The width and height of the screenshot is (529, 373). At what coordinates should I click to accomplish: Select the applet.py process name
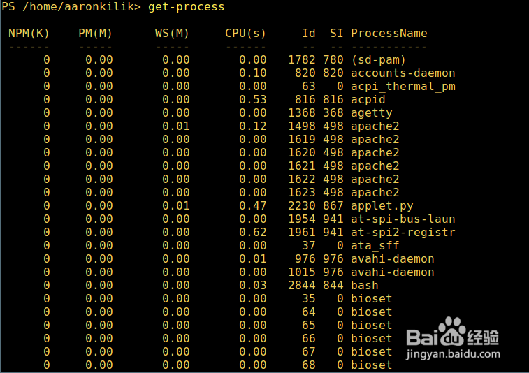click(x=382, y=206)
